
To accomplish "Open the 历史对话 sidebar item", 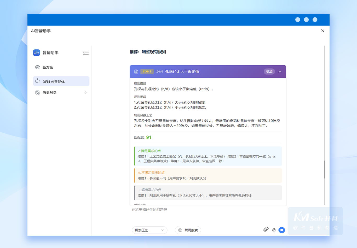I will 50,93.
